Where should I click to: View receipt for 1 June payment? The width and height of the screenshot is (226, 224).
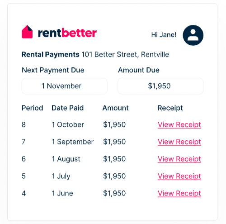179,194
